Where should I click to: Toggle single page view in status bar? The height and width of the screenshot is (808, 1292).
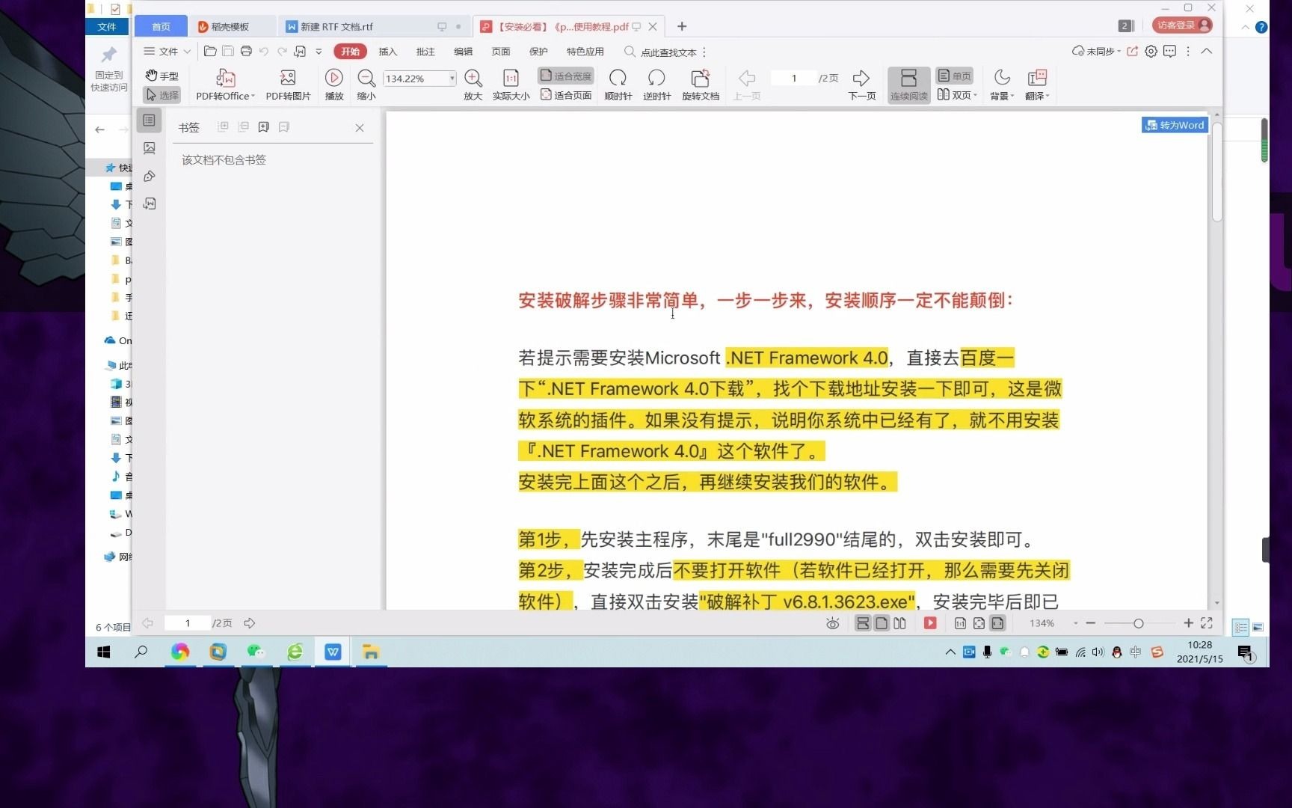(882, 623)
